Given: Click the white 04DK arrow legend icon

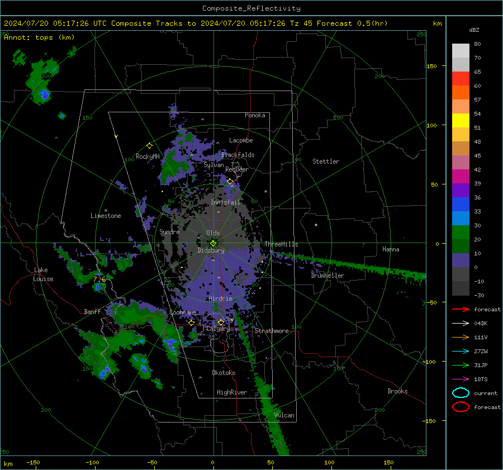Looking at the screenshot, I should click(461, 324).
